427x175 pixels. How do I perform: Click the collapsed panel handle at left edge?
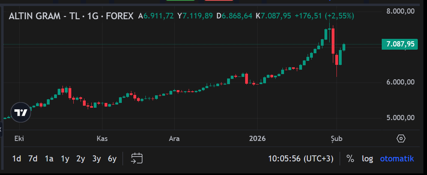[x=1, y=129]
